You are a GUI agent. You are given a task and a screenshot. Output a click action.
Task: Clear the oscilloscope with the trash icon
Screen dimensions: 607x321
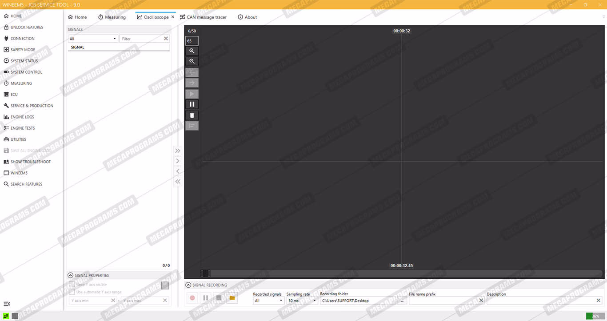pyautogui.click(x=192, y=115)
